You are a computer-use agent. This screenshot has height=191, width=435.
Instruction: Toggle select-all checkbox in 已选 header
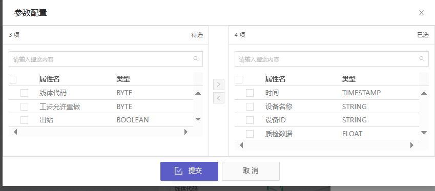coord(238,79)
